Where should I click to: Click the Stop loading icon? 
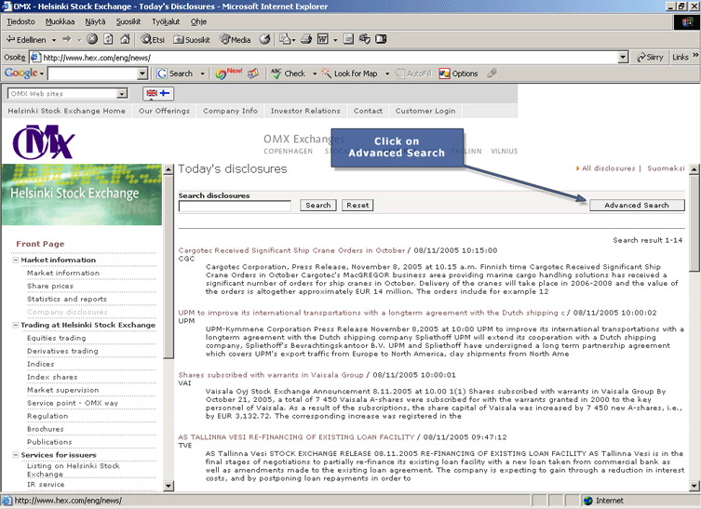click(x=92, y=39)
